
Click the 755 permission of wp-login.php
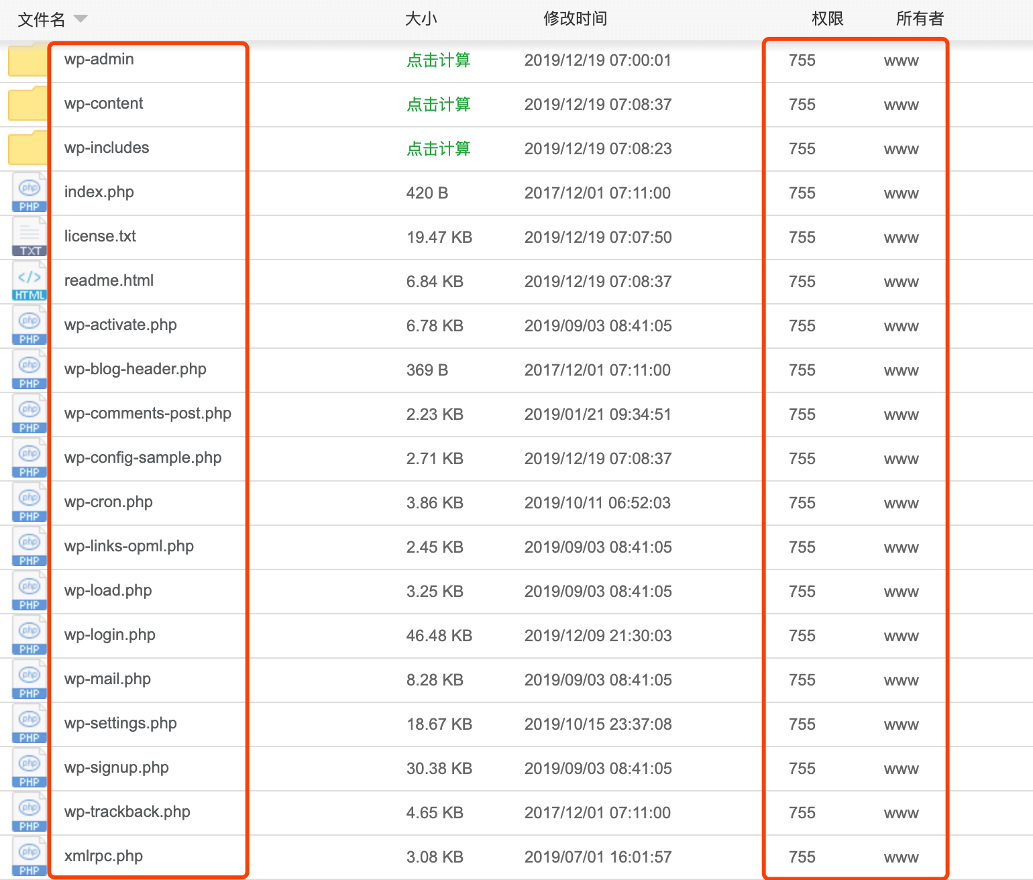point(802,636)
